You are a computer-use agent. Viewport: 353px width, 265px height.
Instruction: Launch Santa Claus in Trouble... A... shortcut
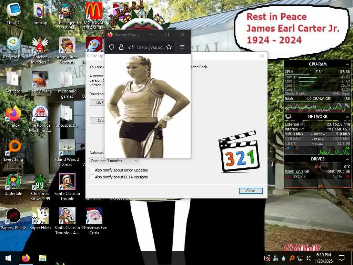point(67,221)
